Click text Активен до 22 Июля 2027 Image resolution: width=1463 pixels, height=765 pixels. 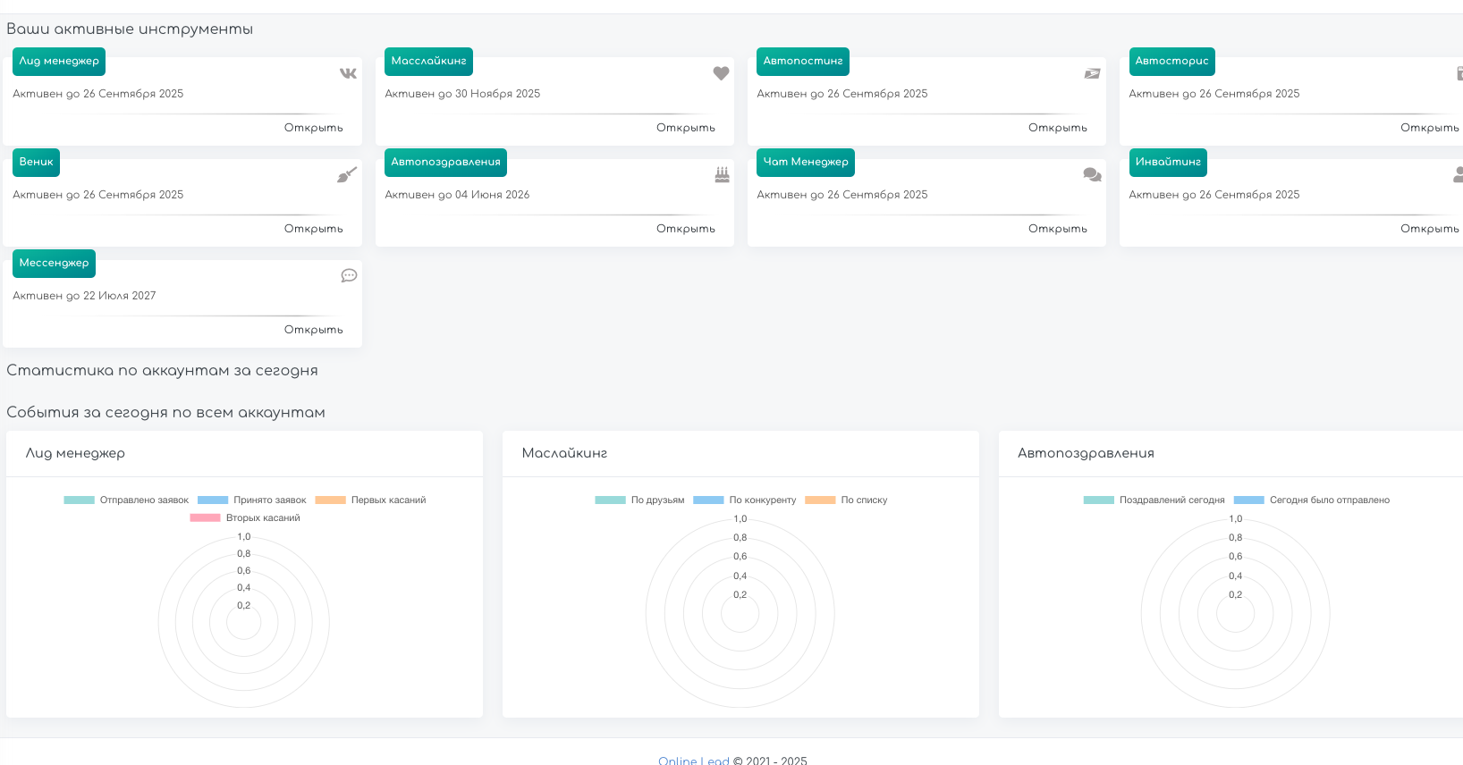coord(84,296)
